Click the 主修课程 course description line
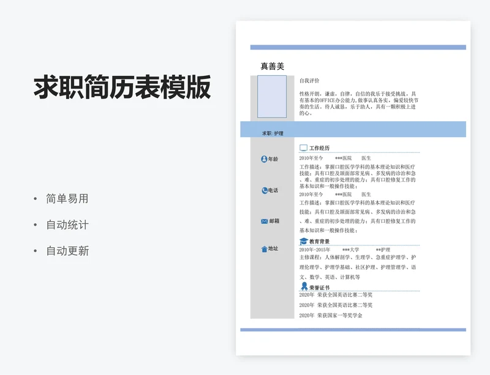Screen dimensions: 490x375 click(358, 258)
